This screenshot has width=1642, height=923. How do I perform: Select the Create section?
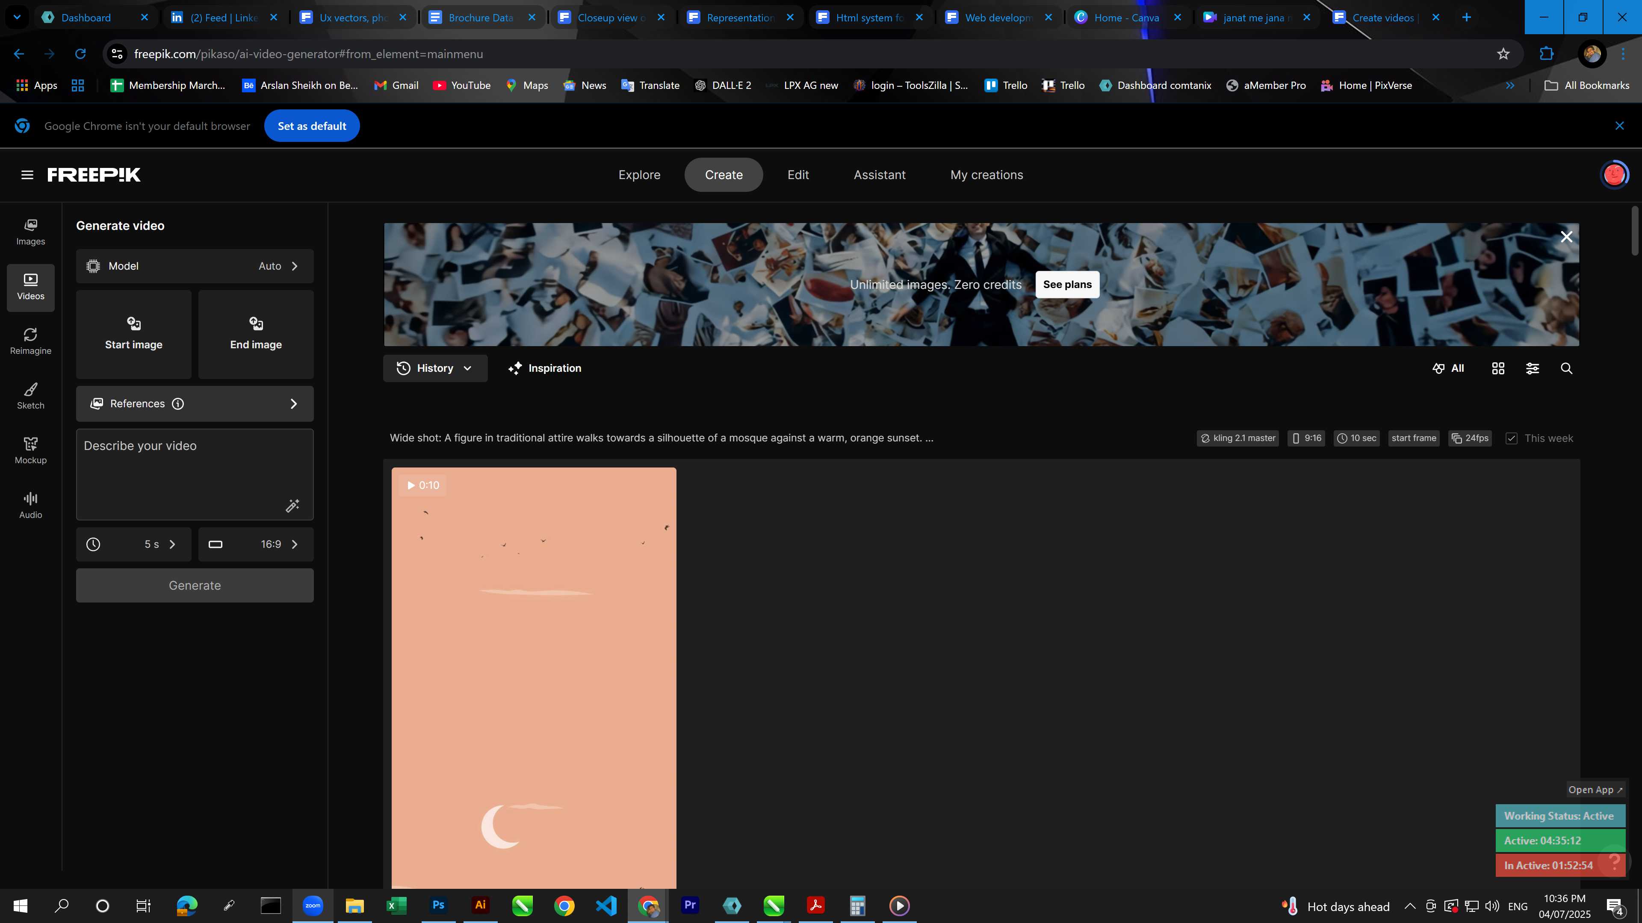(x=724, y=174)
